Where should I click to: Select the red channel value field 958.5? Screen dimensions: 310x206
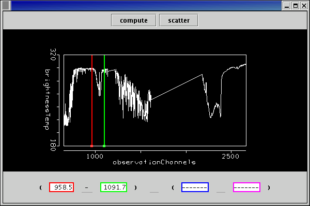click(x=61, y=187)
